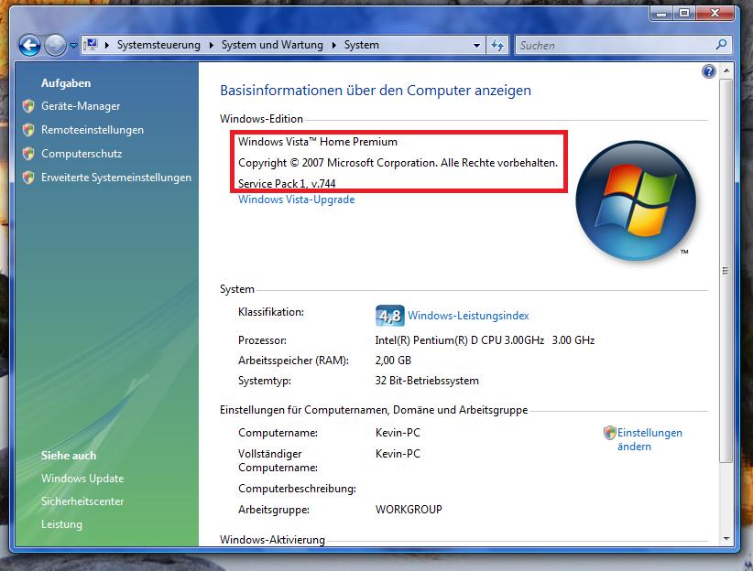Screen dimensions: 753x571
Task: Click the Windows Vista logo orb
Action: point(636,201)
